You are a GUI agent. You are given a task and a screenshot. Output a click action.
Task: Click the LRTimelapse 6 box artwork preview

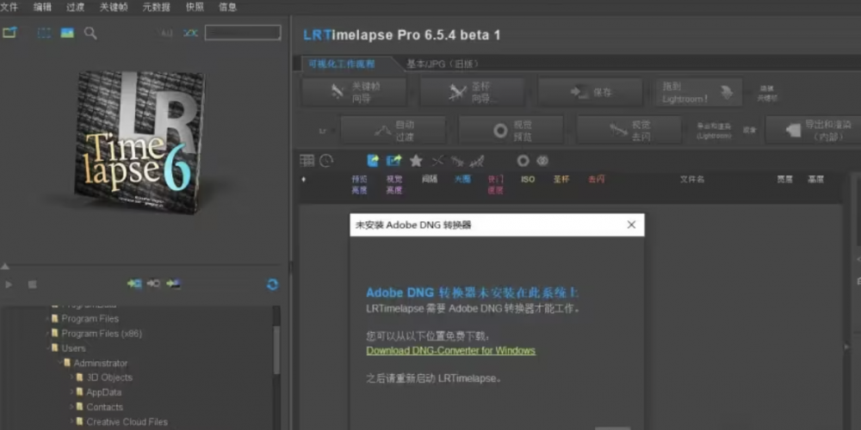coord(142,142)
